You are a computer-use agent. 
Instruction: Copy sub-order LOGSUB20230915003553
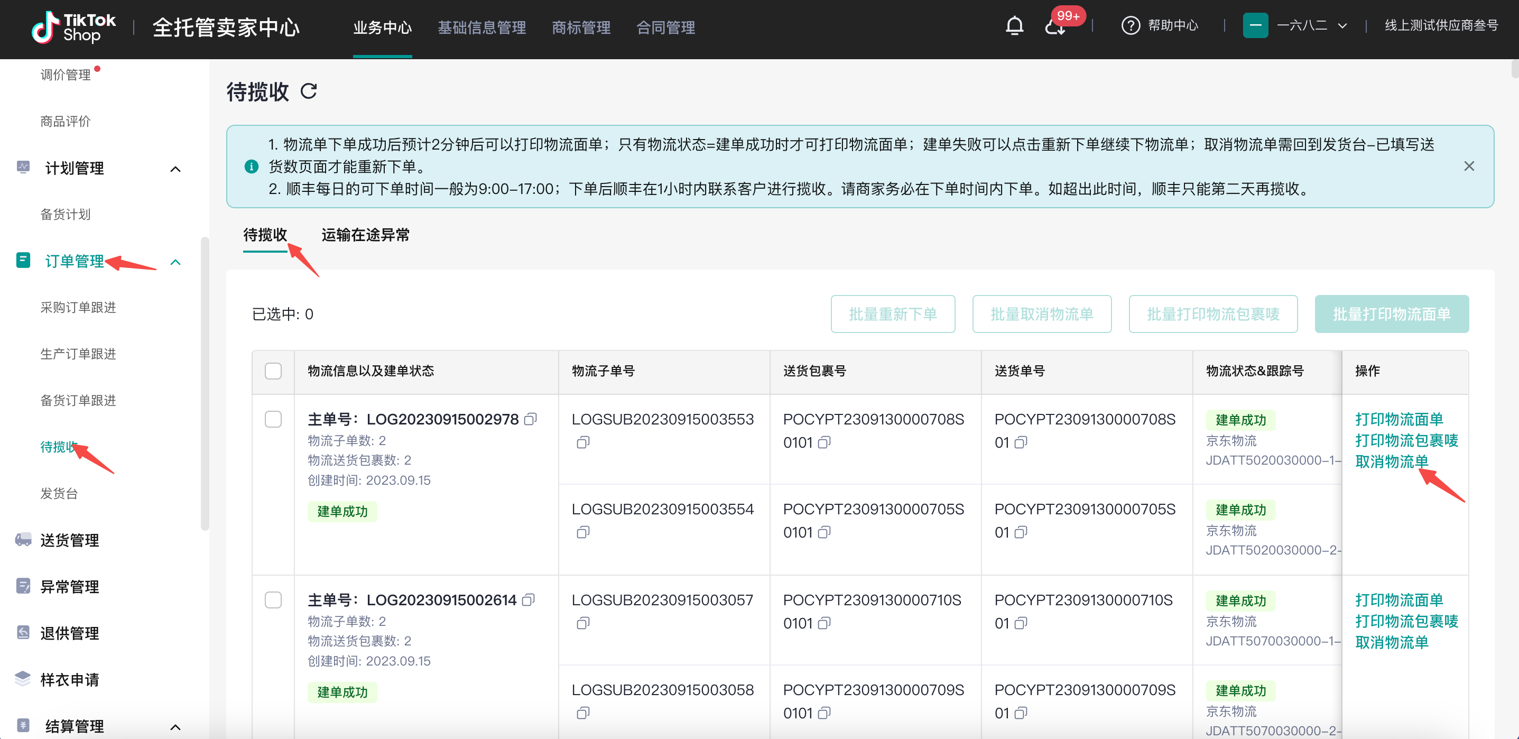582,442
